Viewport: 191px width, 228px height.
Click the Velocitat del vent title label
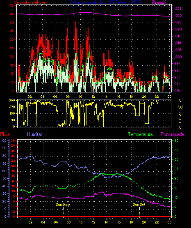pyautogui.click(x=31, y=2)
